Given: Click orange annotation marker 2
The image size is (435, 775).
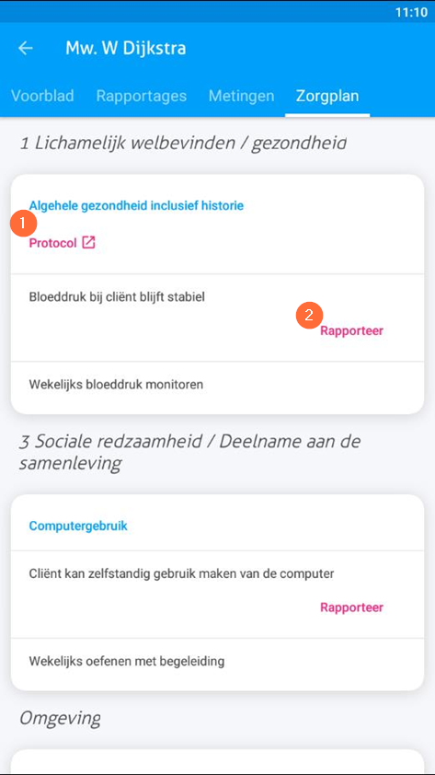Looking at the screenshot, I should [x=309, y=316].
